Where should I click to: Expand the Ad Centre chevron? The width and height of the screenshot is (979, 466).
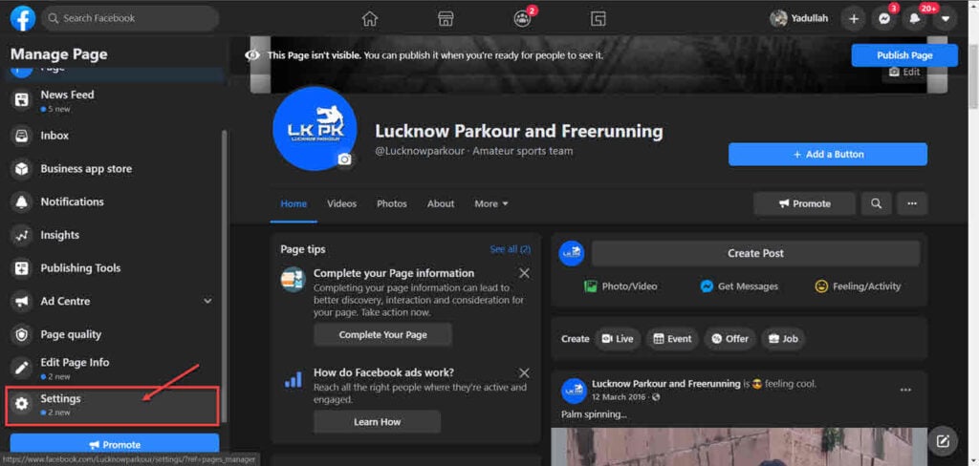point(207,302)
